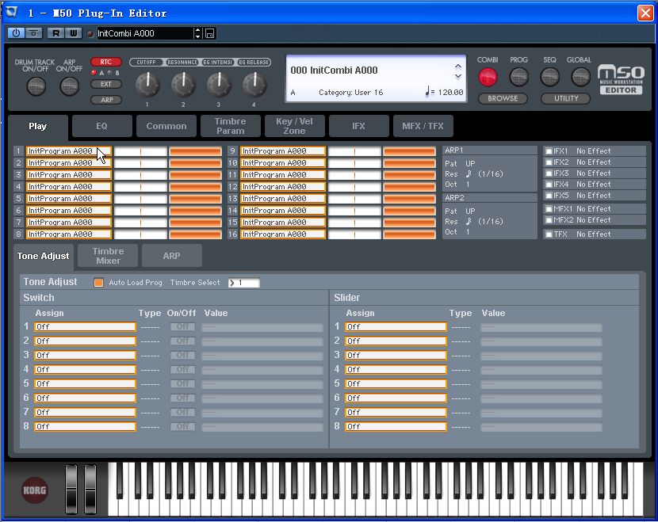Click the tempo value 120.00
This screenshot has width=658, height=522.
coord(450,92)
